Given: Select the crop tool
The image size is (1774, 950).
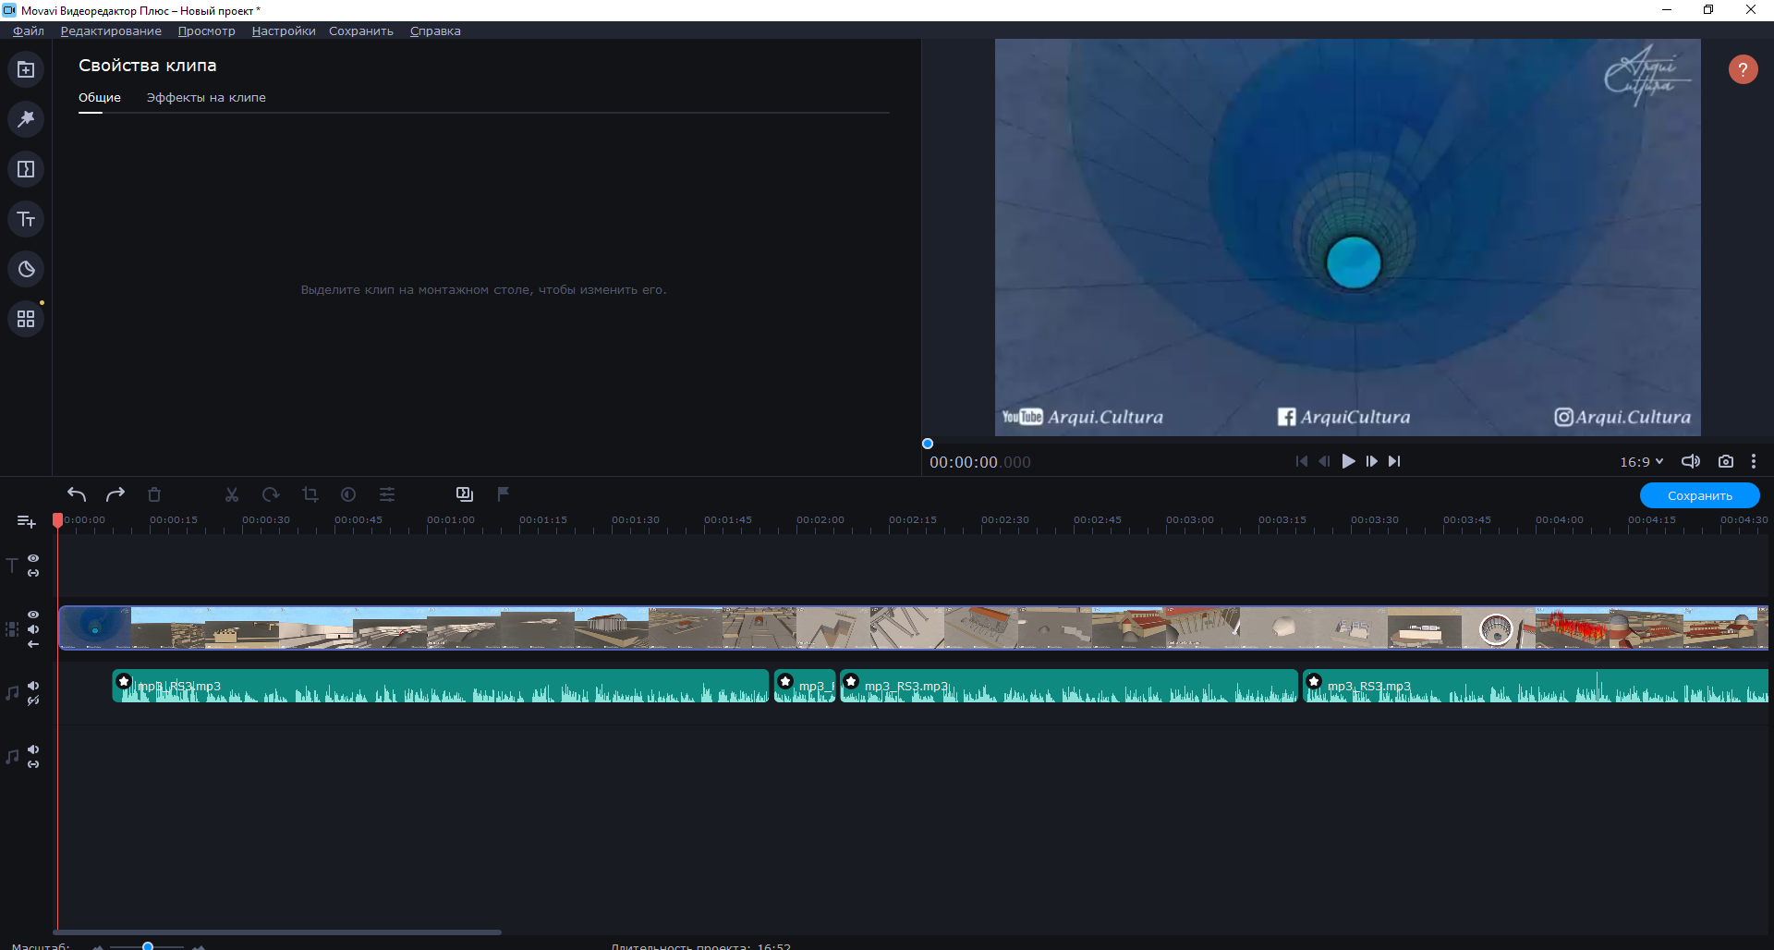Looking at the screenshot, I should point(310,494).
